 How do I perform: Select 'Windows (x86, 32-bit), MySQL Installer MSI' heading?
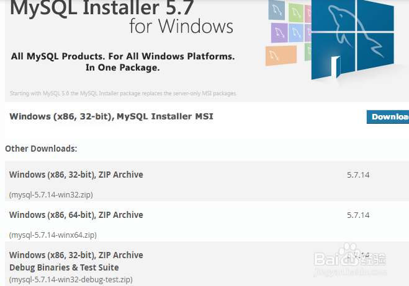pyautogui.click(x=111, y=116)
